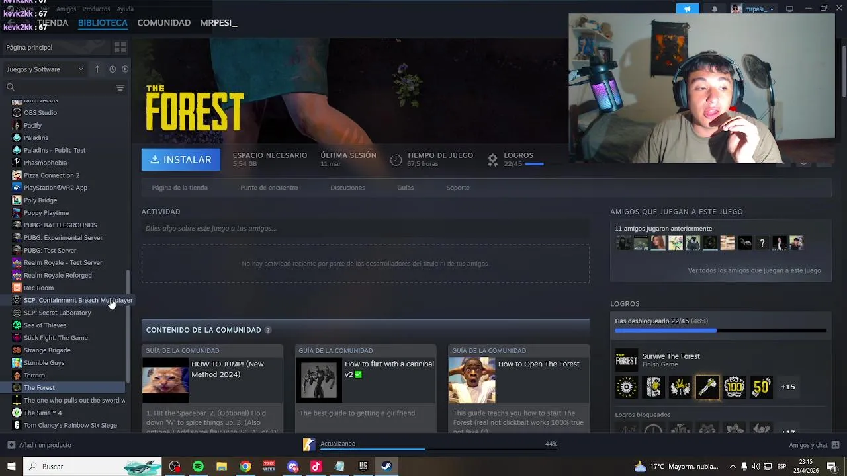Open the Big Picture mode monitor icon
This screenshot has height=476, width=847.
789,9
